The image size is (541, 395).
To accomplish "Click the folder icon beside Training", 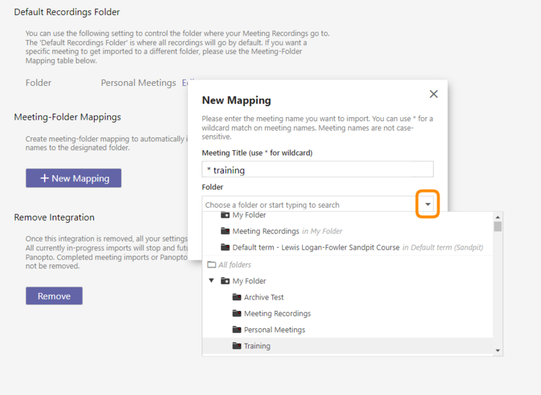I will click(x=237, y=346).
